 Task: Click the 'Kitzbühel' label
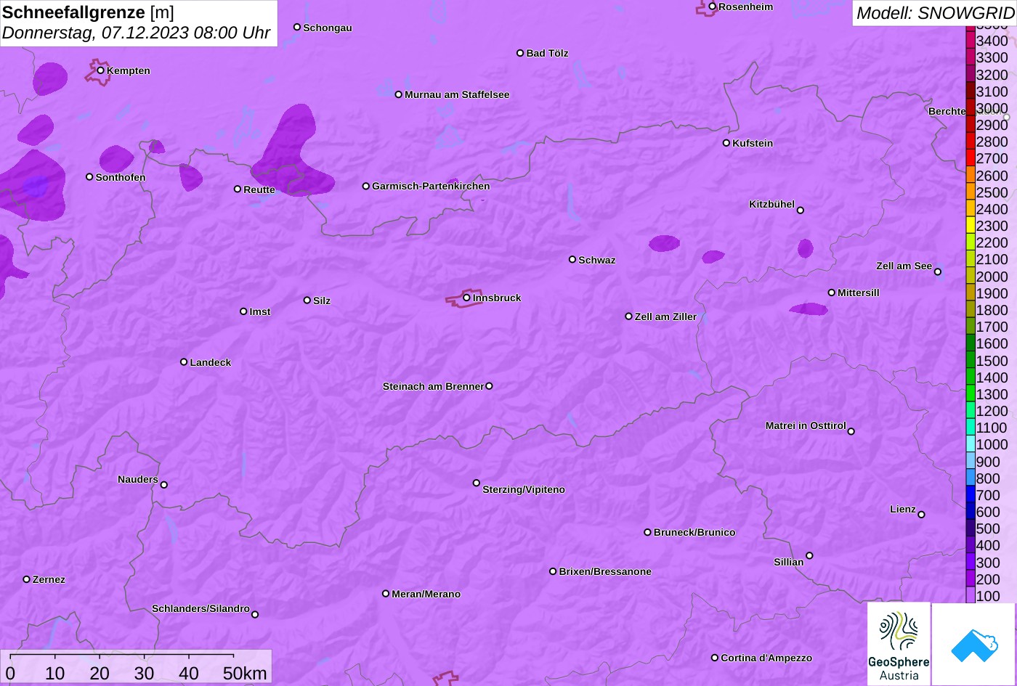coord(771,204)
